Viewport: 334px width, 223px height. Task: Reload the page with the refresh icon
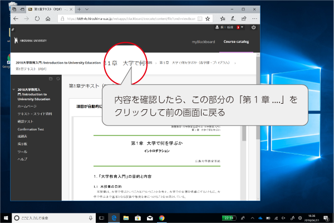tap(37, 19)
